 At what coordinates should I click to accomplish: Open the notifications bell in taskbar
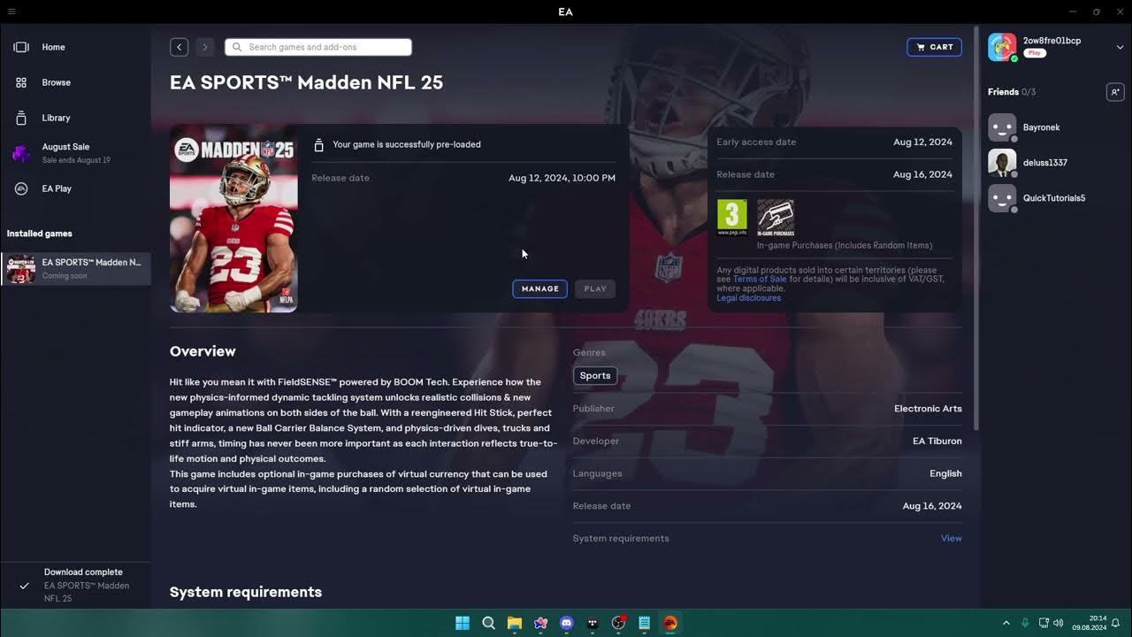(x=1116, y=623)
